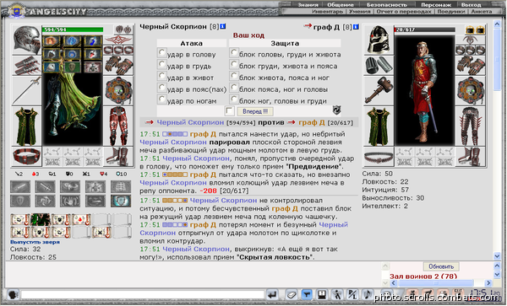Select attack 'удар по ногам'
Image resolution: width=507 pixels, height=306 pixels.
pyautogui.click(x=161, y=99)
